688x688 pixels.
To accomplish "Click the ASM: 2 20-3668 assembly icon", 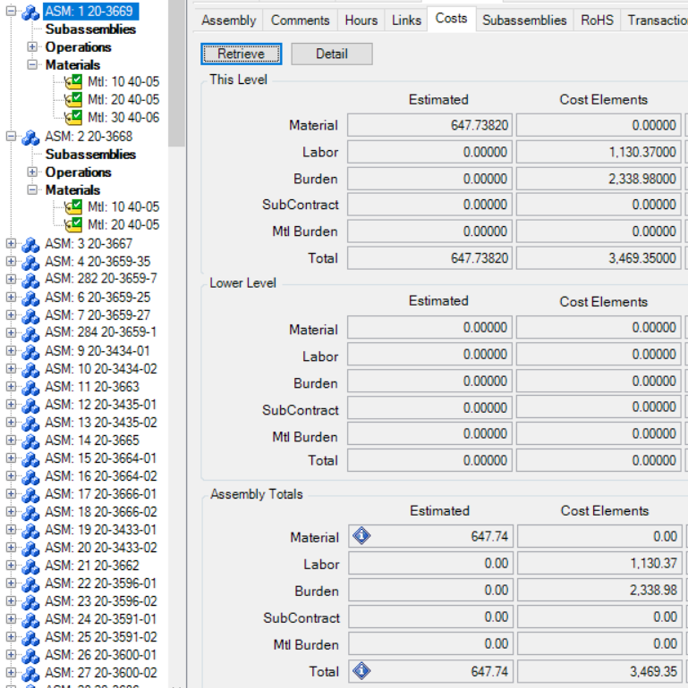I will [x=30, y=137].
